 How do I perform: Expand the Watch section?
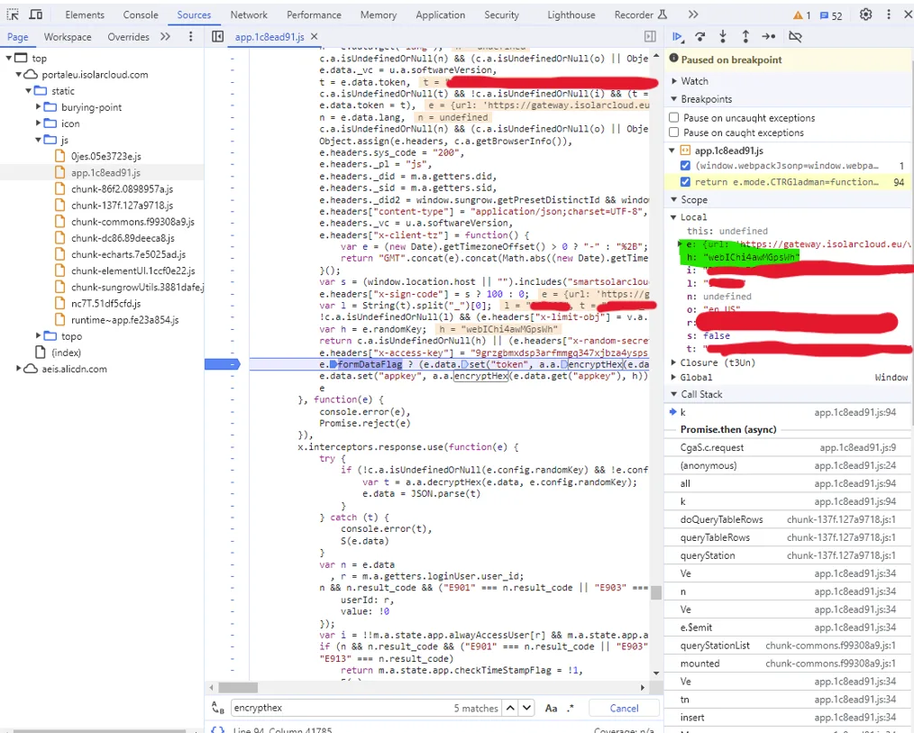tap(694, 81)
